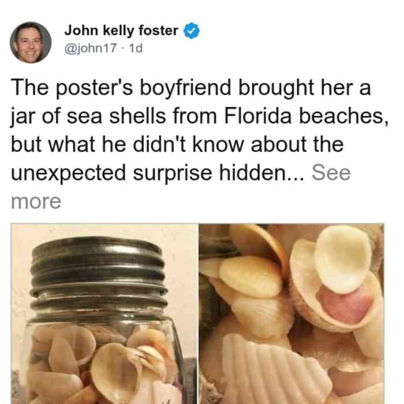The width and height of the screenshot is (404, 404).
Task: Visit the @john17 handle
Action: (x=91, y=48)
